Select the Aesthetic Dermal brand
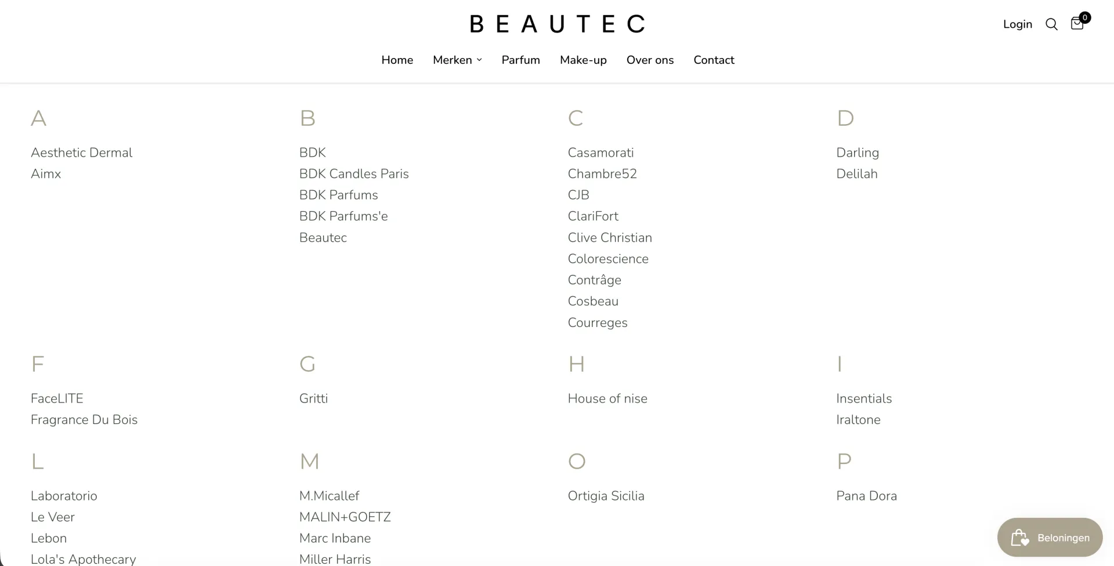Image resolution: width=1114 pixels, height=566 pixels. [81, 153]
